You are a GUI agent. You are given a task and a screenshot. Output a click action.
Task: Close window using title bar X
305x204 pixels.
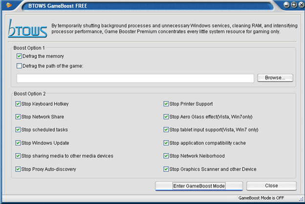[301, 5]
